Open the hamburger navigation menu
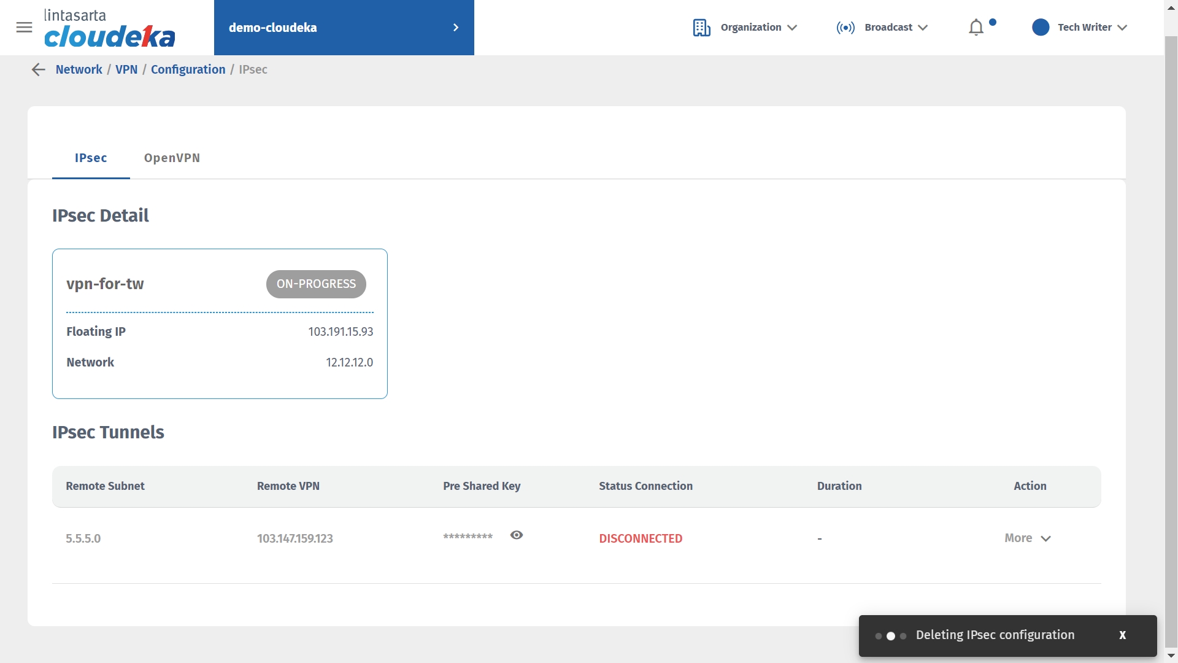Image resolution: width=1178 pixels, height=663 pixels. pos(24,28)
